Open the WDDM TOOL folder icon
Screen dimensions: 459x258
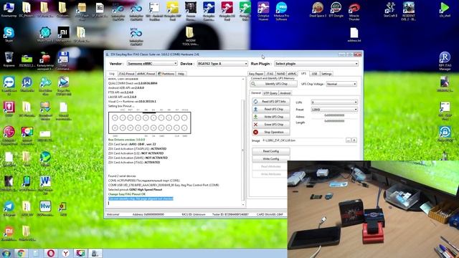pyautogui.click(x=190, y=36)
